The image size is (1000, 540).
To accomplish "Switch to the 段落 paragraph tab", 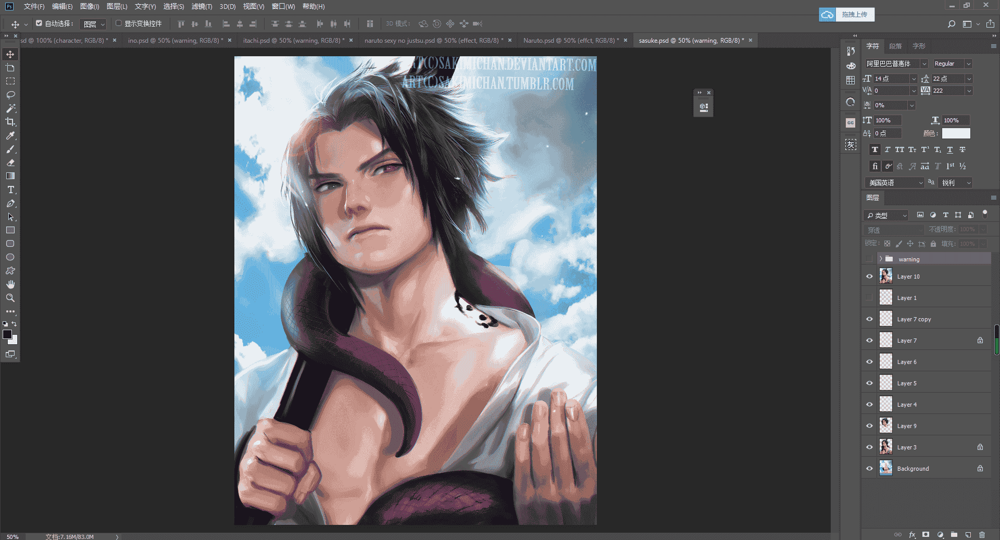I will [x=895, y=46].
